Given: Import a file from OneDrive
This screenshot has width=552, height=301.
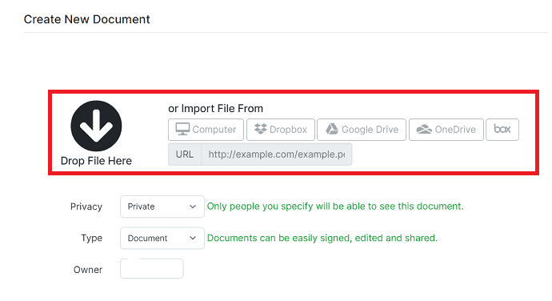Looking at the screenshot, I should pos(446,130).
